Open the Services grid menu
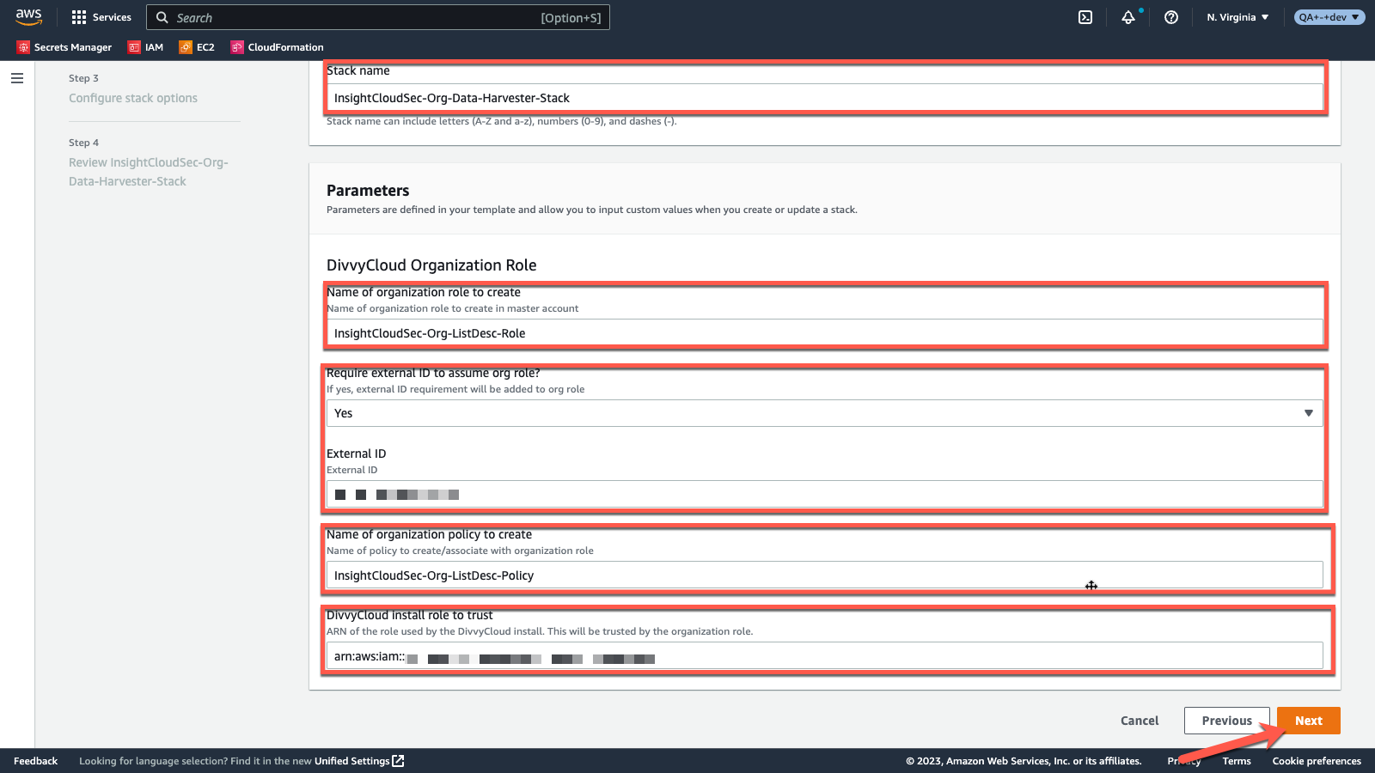The height and width of the screenshot is (773, 1375). tap(79, 17)
